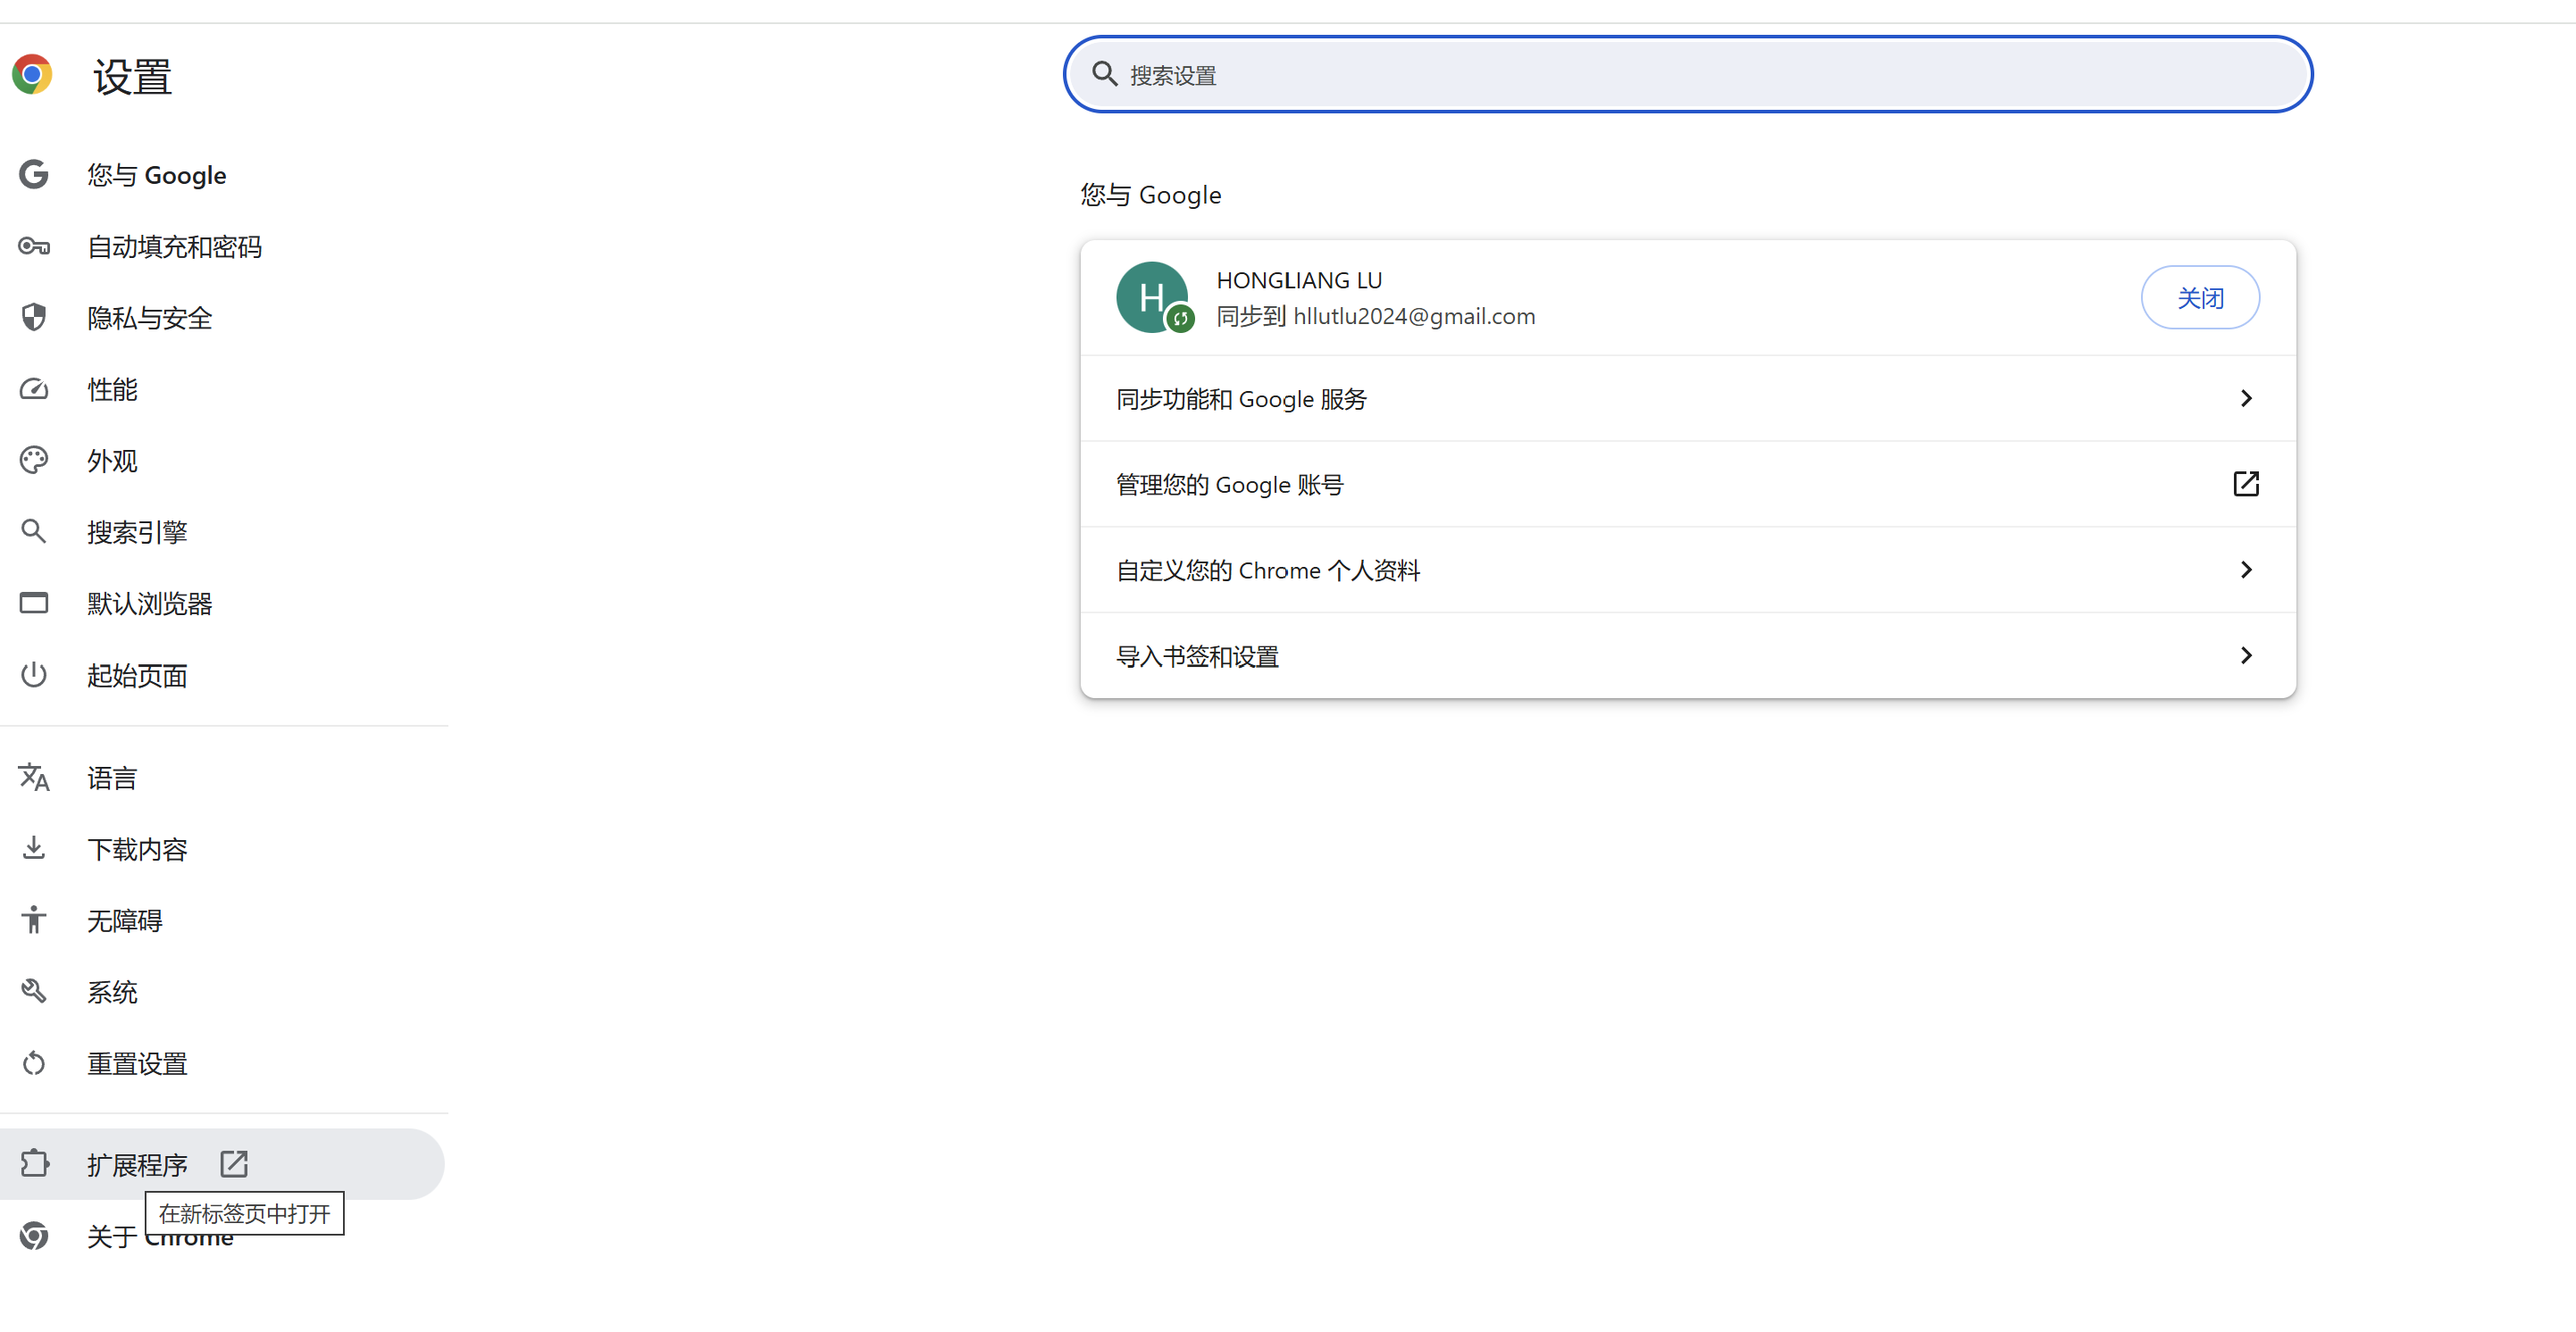
Task: Click the HONGLIANG LU profile avatar
Action: coord(1152,298)
